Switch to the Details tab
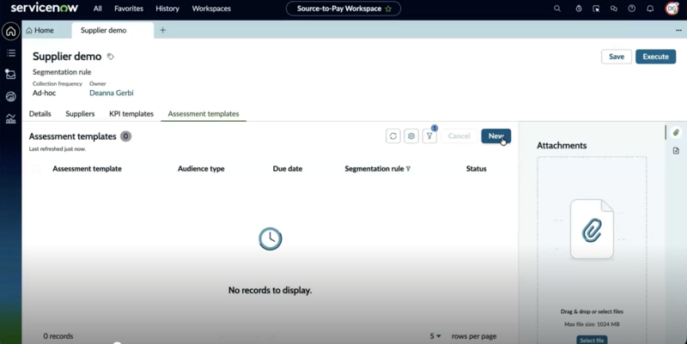 coord(40,114)
